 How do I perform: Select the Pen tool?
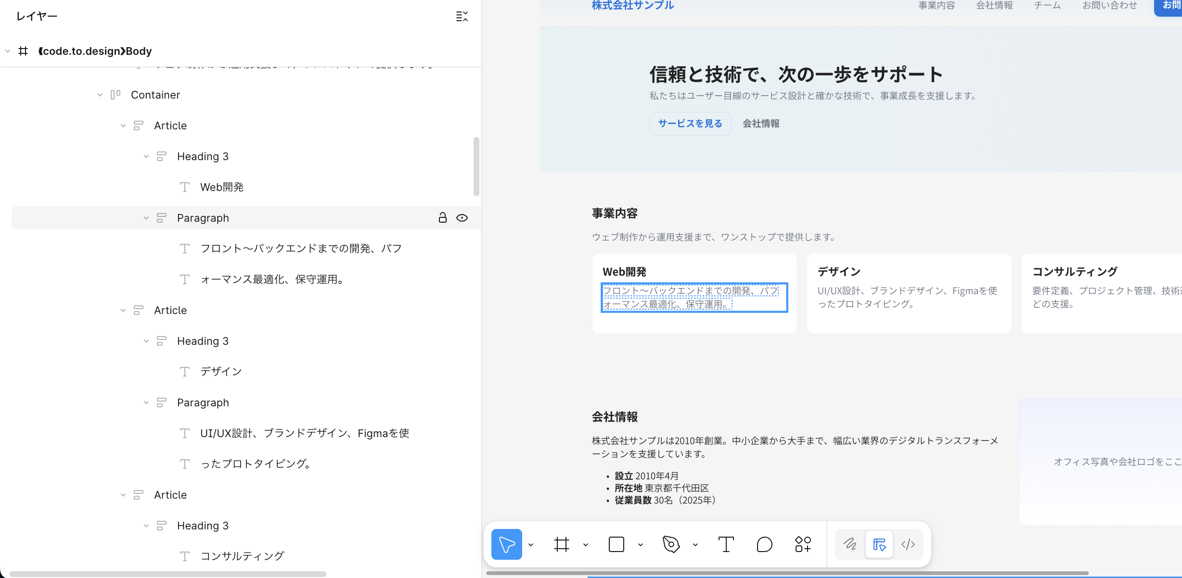(x=671, y=544)
